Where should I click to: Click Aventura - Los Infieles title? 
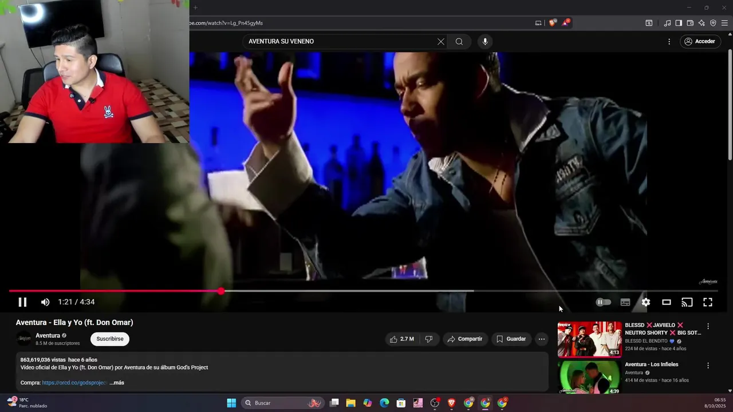click(x=652, y=365)
